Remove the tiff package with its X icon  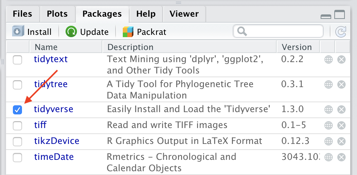pyautogui.click(x=341, y=125)
